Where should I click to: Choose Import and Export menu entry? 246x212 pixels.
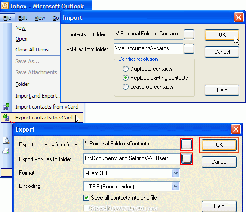[x=37, y=96]
